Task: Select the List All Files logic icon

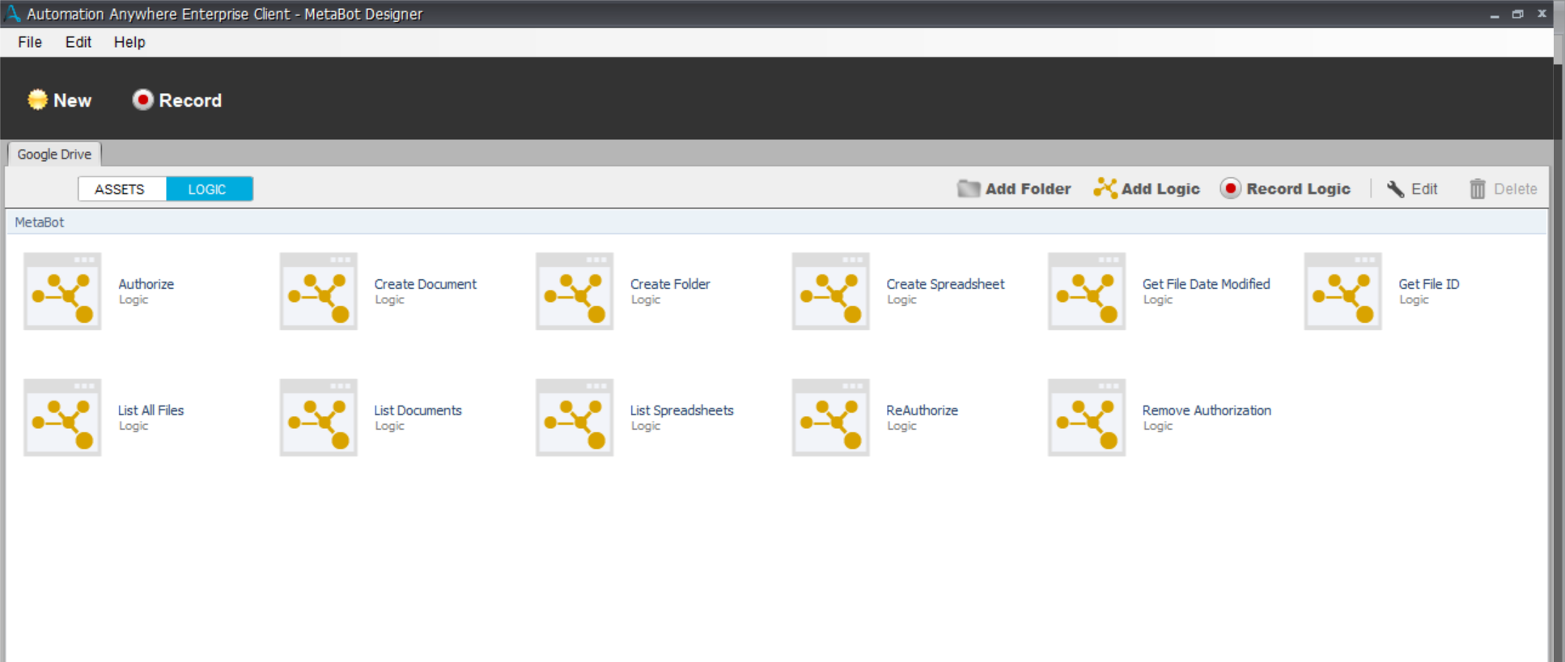Action: coord(62,418)
